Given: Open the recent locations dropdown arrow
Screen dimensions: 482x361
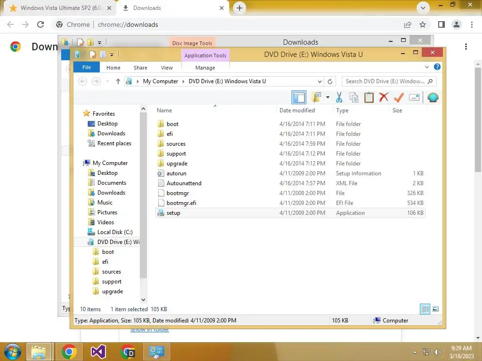Looking at the screenshot, I should (x=107, y=81).
